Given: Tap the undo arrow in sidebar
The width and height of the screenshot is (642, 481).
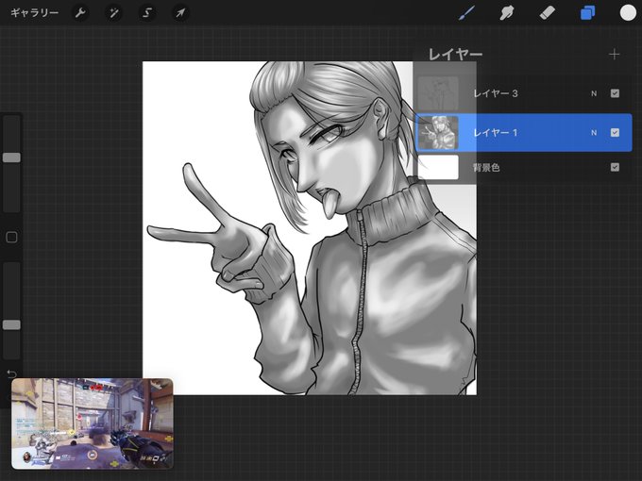Looking at the screenshot, I should 11,373.
